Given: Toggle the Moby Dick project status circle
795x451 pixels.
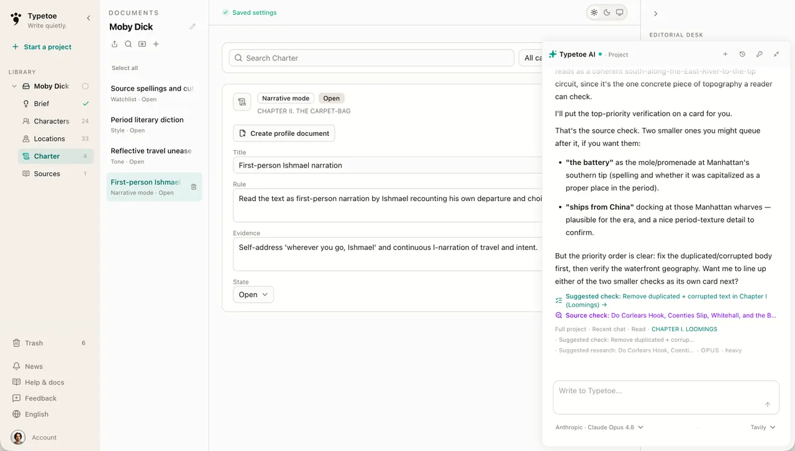Looking at the screenshot, I should [85, 86].
